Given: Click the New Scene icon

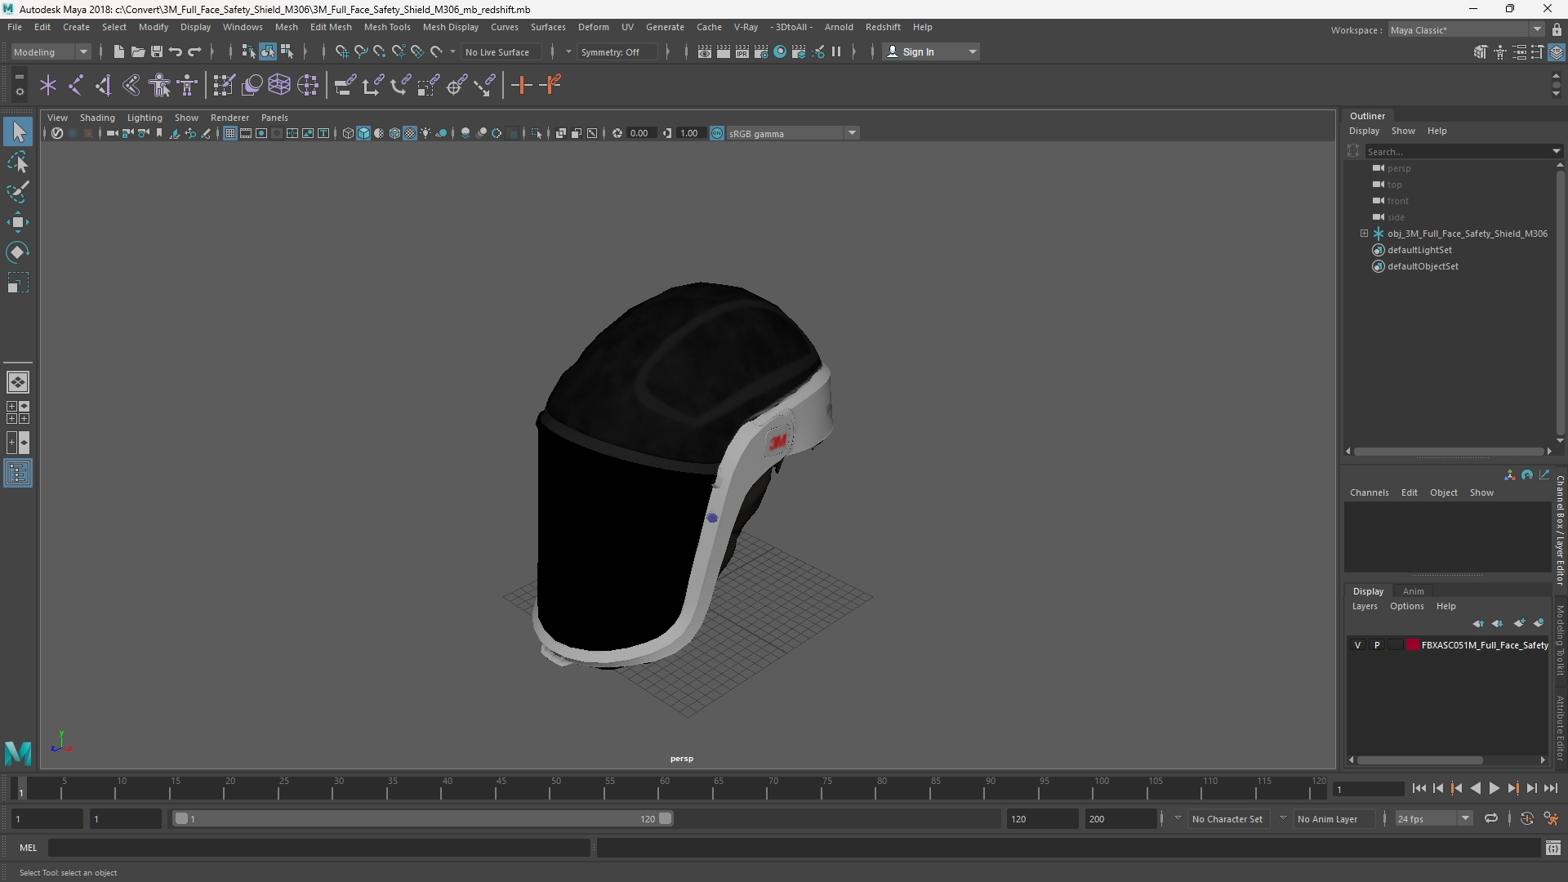Looking at the screenshot, I should point(118,51).
